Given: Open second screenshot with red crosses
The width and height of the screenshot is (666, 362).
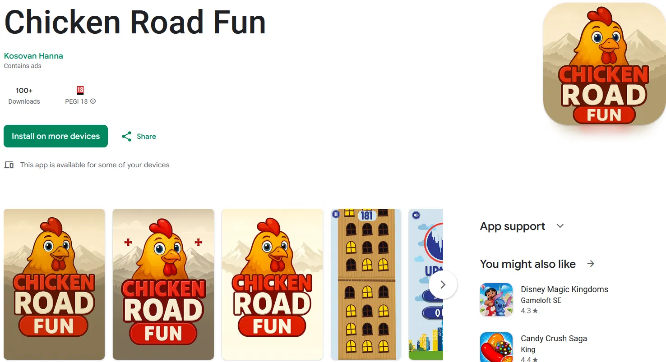Looking at the screenshot, I should 163,284.
